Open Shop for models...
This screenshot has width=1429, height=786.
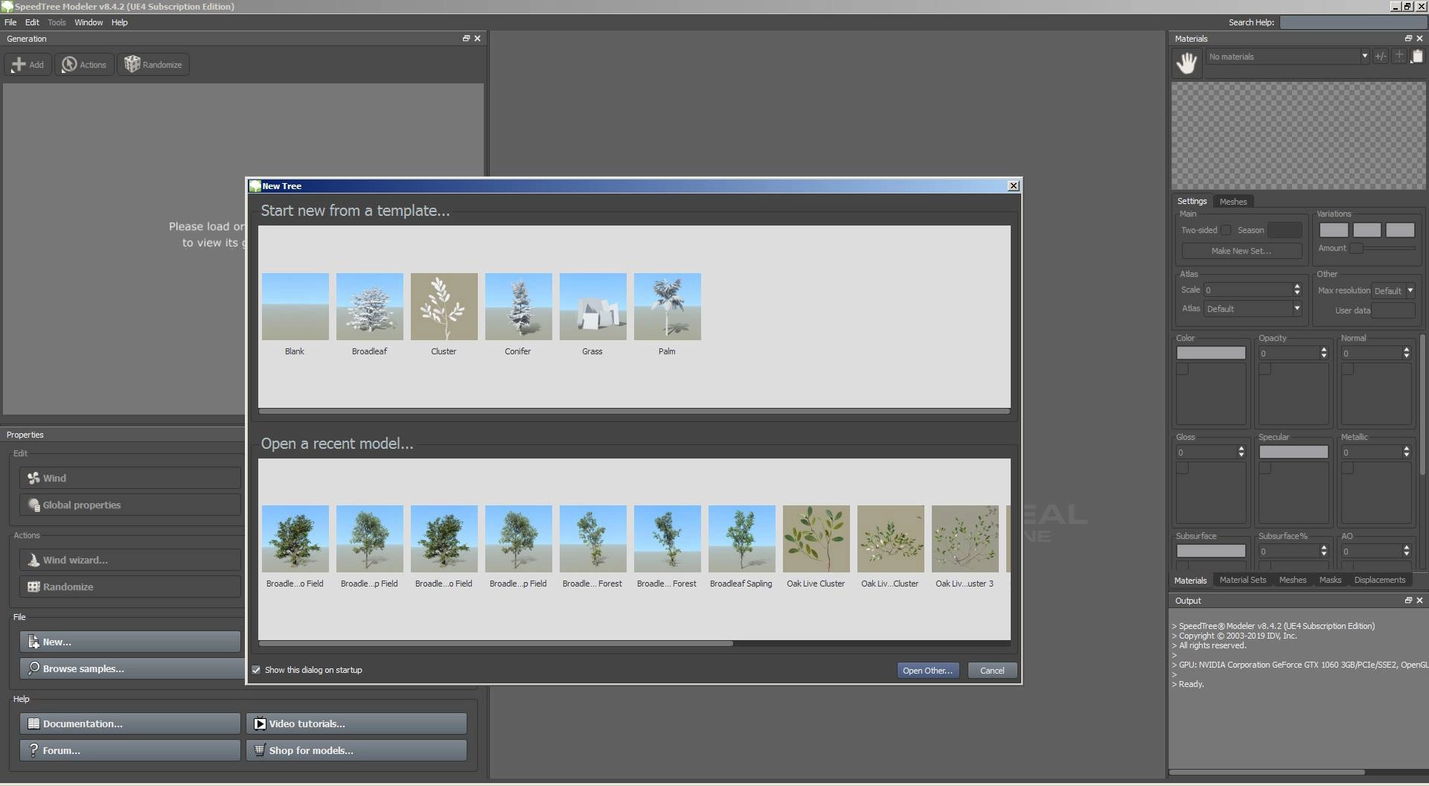coord(357,750)
